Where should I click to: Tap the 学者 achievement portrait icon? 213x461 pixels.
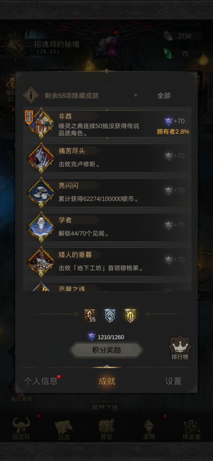point(41,227)
